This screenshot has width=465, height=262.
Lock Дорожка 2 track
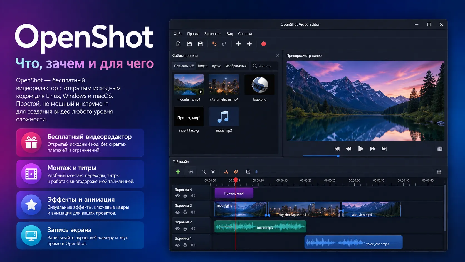click(185, 229)
